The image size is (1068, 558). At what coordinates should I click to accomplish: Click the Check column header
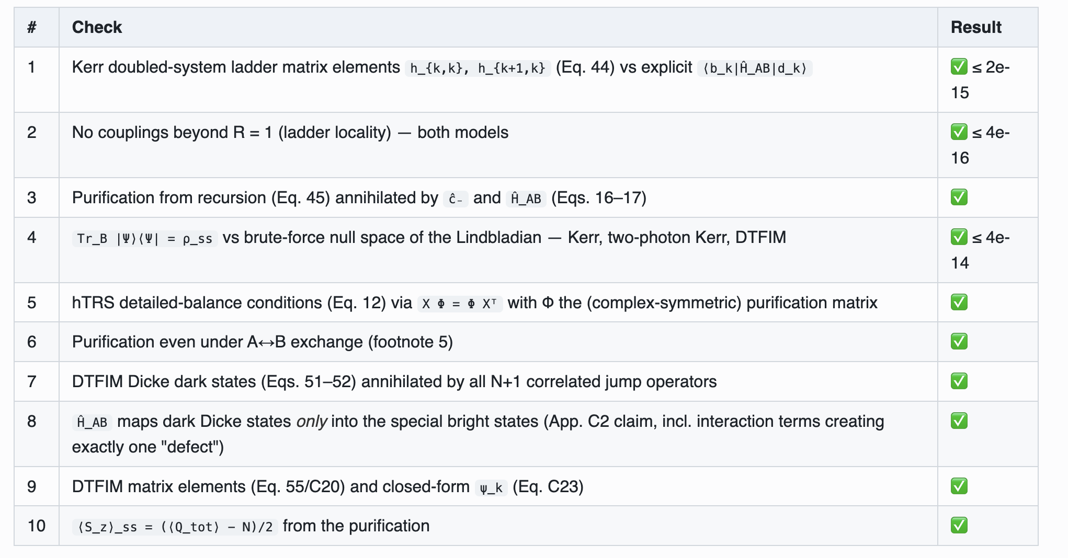tap(97, 27)
